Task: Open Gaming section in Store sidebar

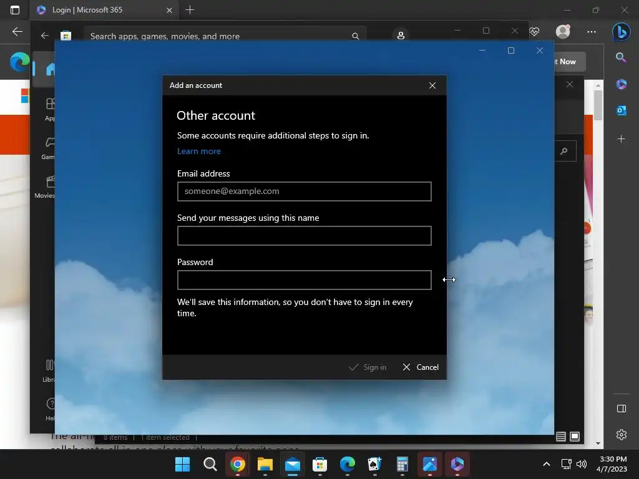Action: (x=49, y=147)
